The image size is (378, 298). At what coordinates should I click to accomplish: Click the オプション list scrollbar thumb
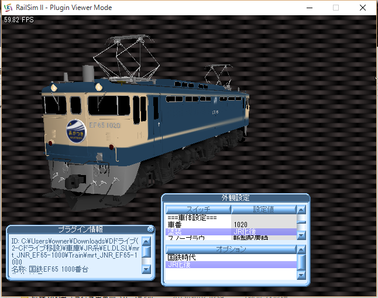point(301,262)
